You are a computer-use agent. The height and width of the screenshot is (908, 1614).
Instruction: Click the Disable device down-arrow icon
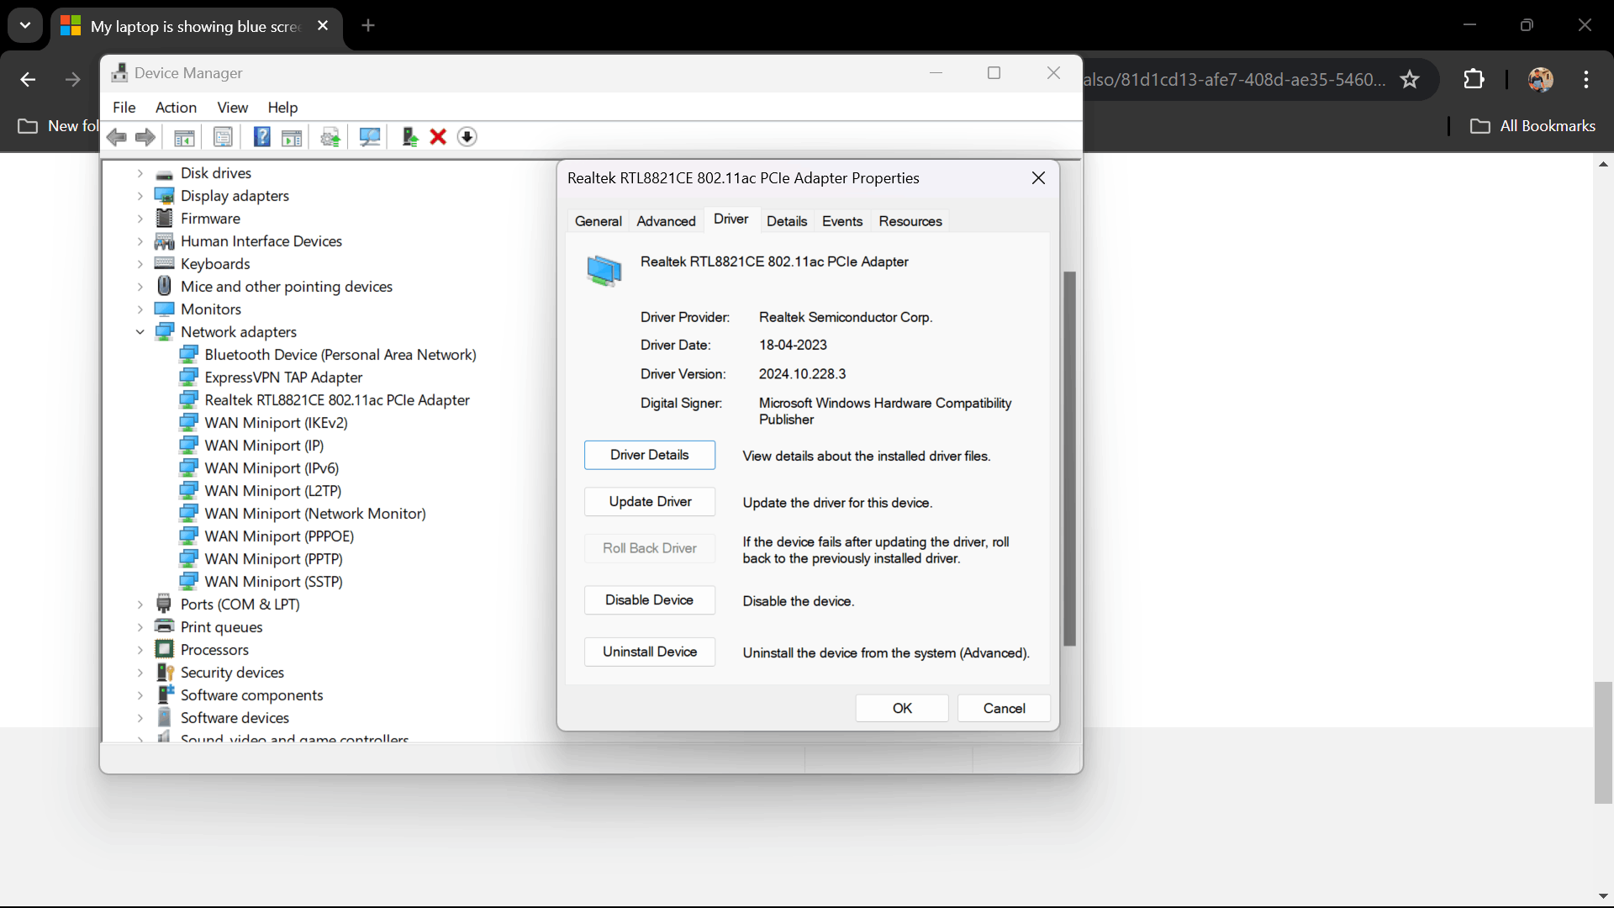pyautogui.click(x=467, y=137)
